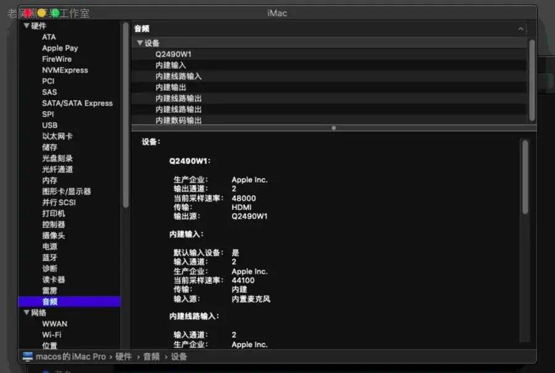Click the 内置麦克风 input source value
The width and height of the screenshot is (555, 373).
[251, 299]
